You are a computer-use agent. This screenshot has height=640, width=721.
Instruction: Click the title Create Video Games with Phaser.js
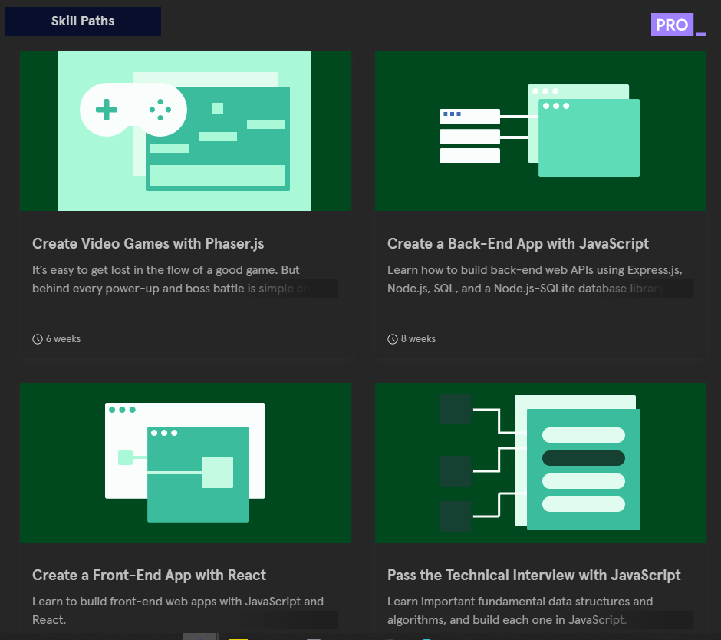click(x=148, y=244)
